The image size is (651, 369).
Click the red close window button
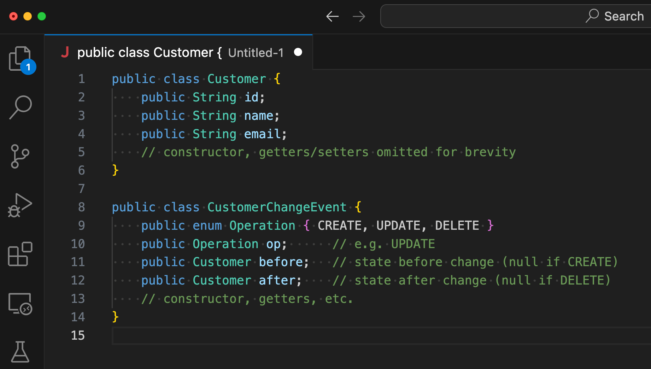click(13, 16)
